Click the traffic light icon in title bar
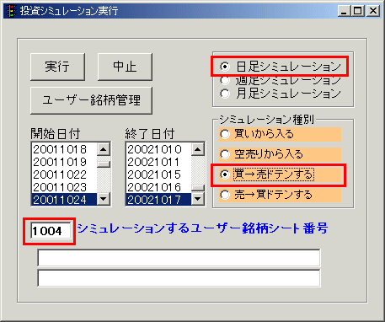 coord(11,11)
